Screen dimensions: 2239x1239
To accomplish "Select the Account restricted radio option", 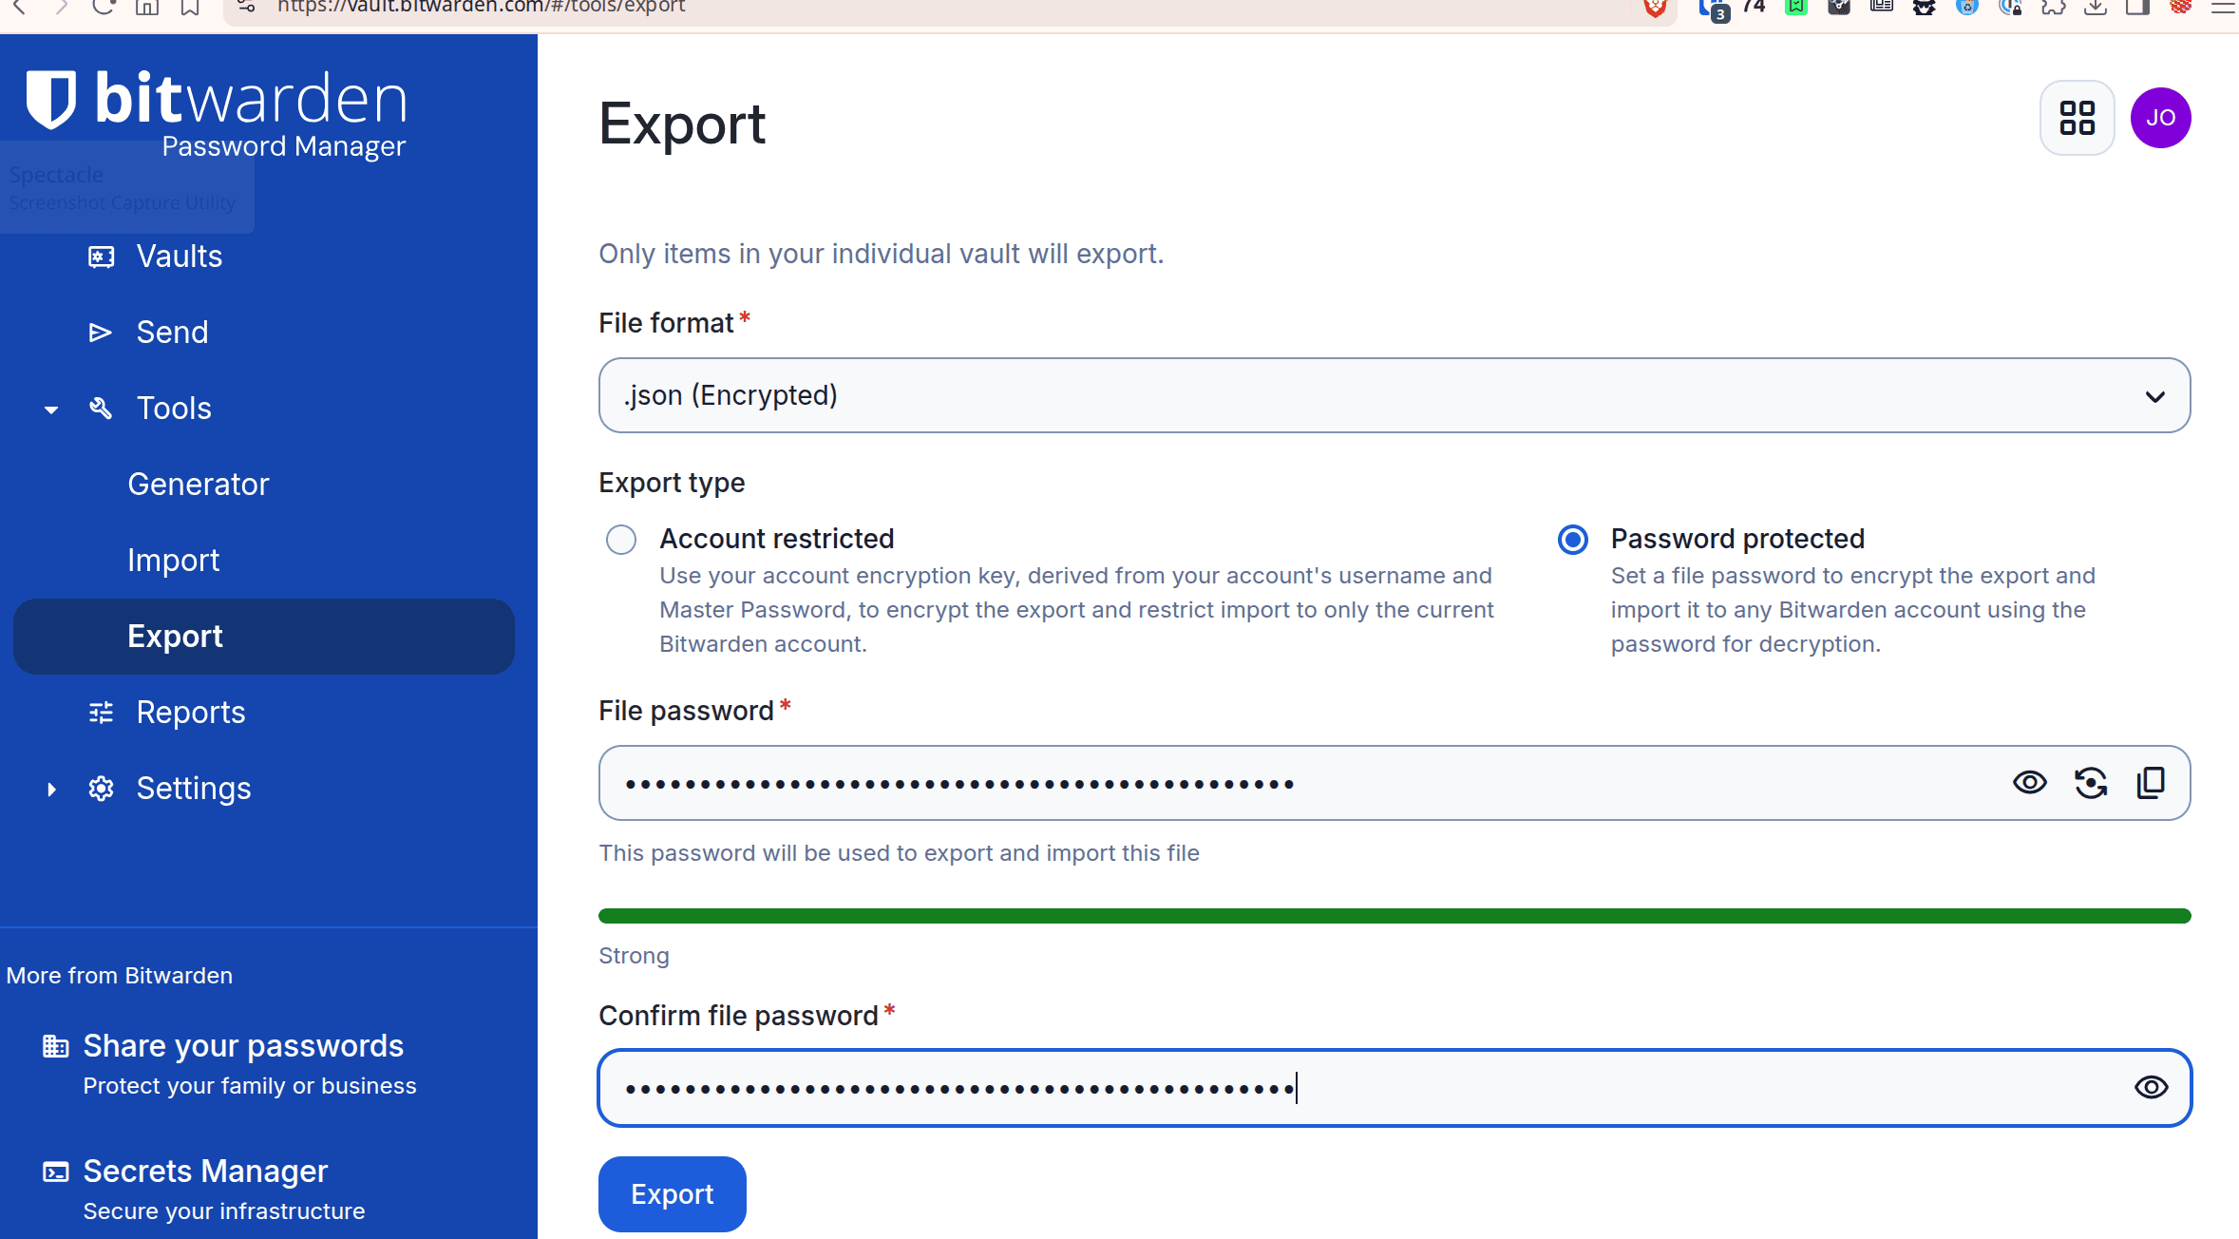I will (621, 540).
